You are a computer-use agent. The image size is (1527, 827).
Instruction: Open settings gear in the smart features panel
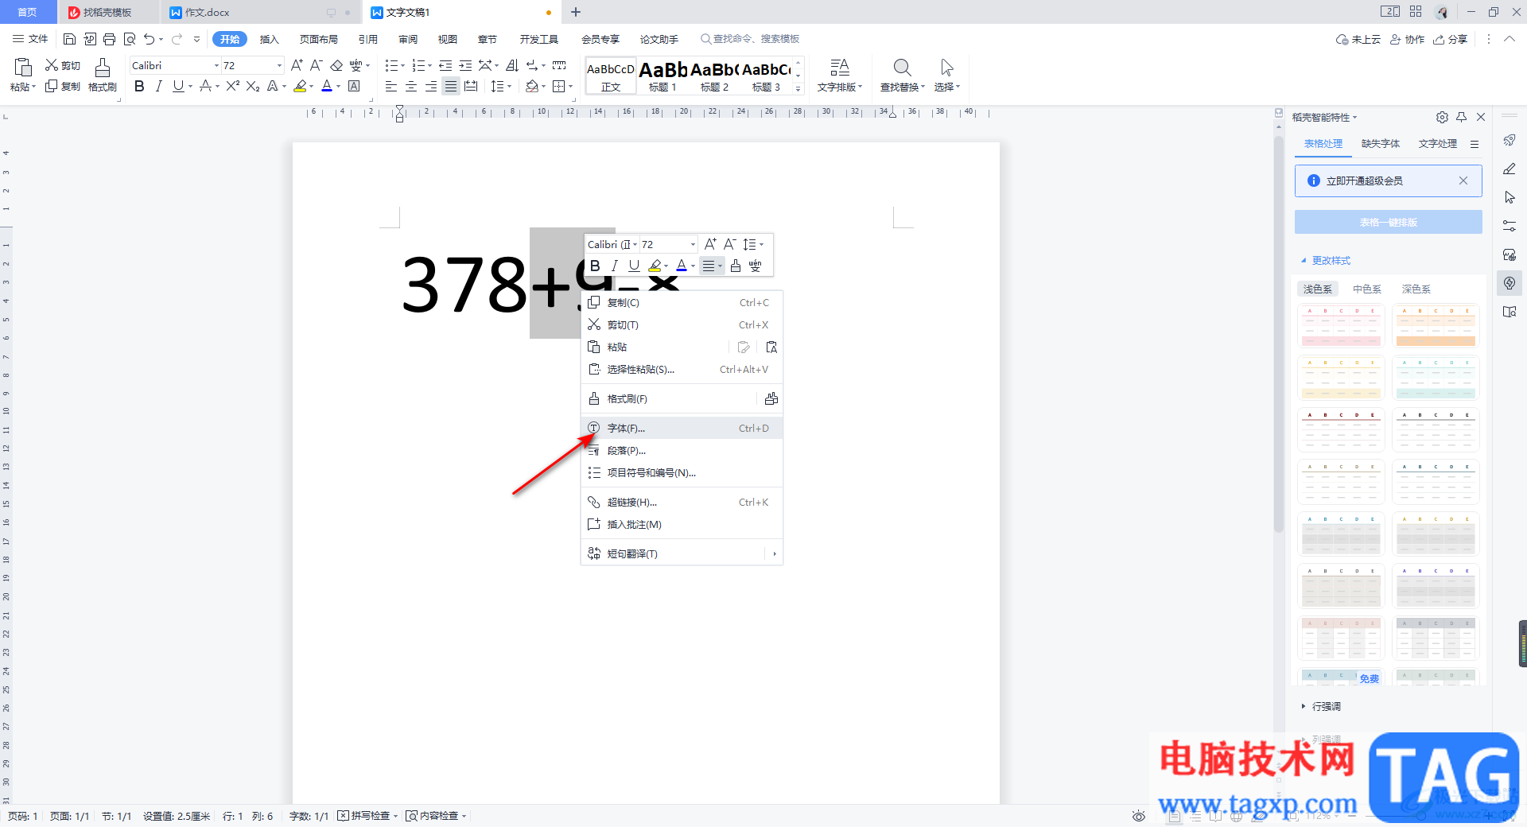tap(1442, 117)
